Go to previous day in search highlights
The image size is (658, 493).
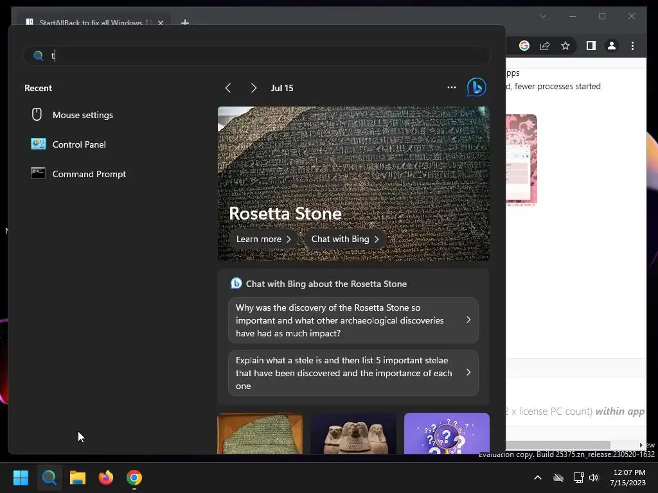pos(228,88)
